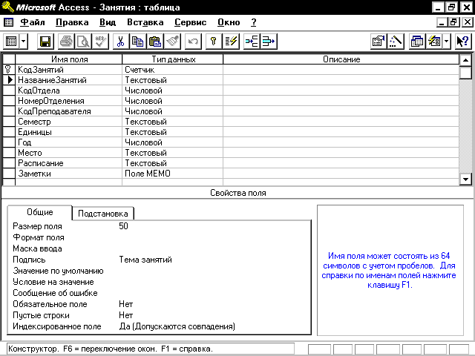Select the Год field name cell
Image resolution: width=475 pixels, height=356 pixels.
coord(68,142)
